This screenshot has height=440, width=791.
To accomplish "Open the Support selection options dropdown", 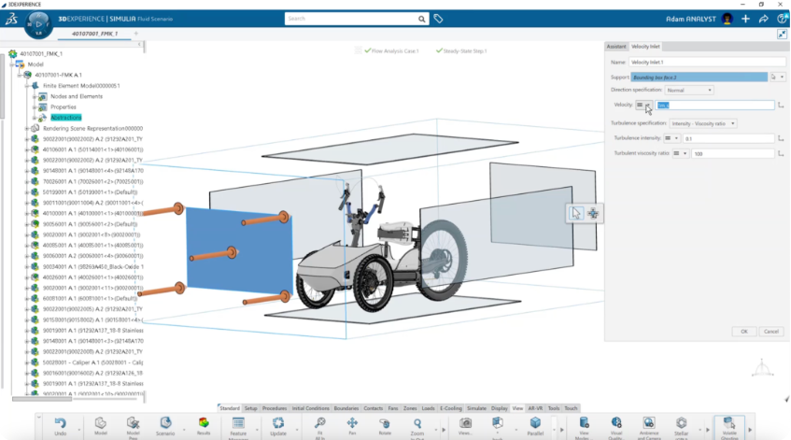I will (x=783, y=78).
